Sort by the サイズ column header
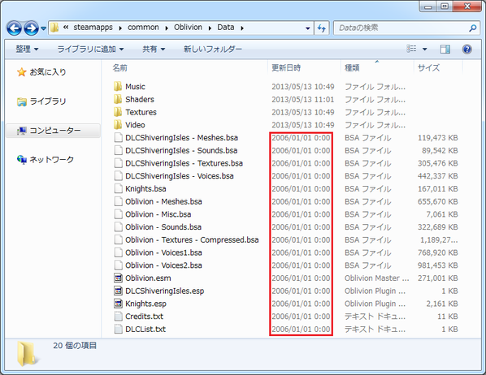 428,68
